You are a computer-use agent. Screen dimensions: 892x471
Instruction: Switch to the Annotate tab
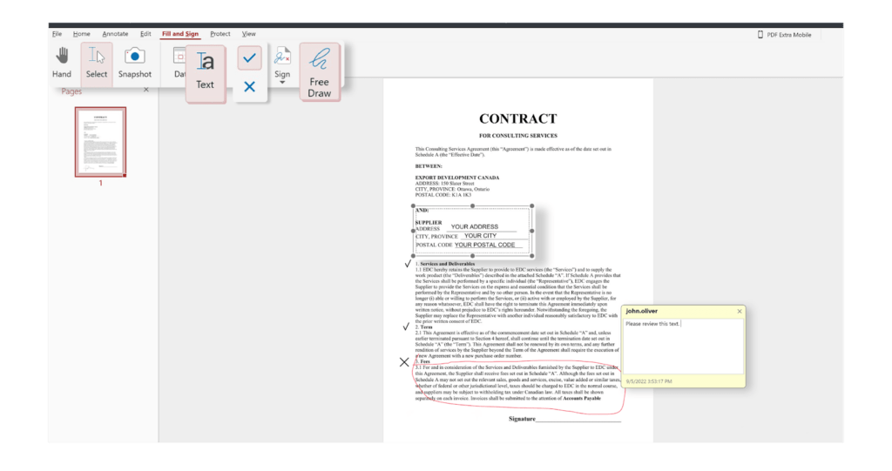115,34
